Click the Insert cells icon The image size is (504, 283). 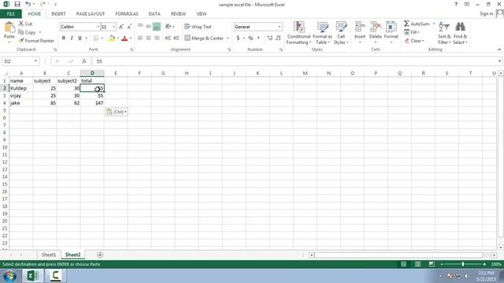pos(360,28)
